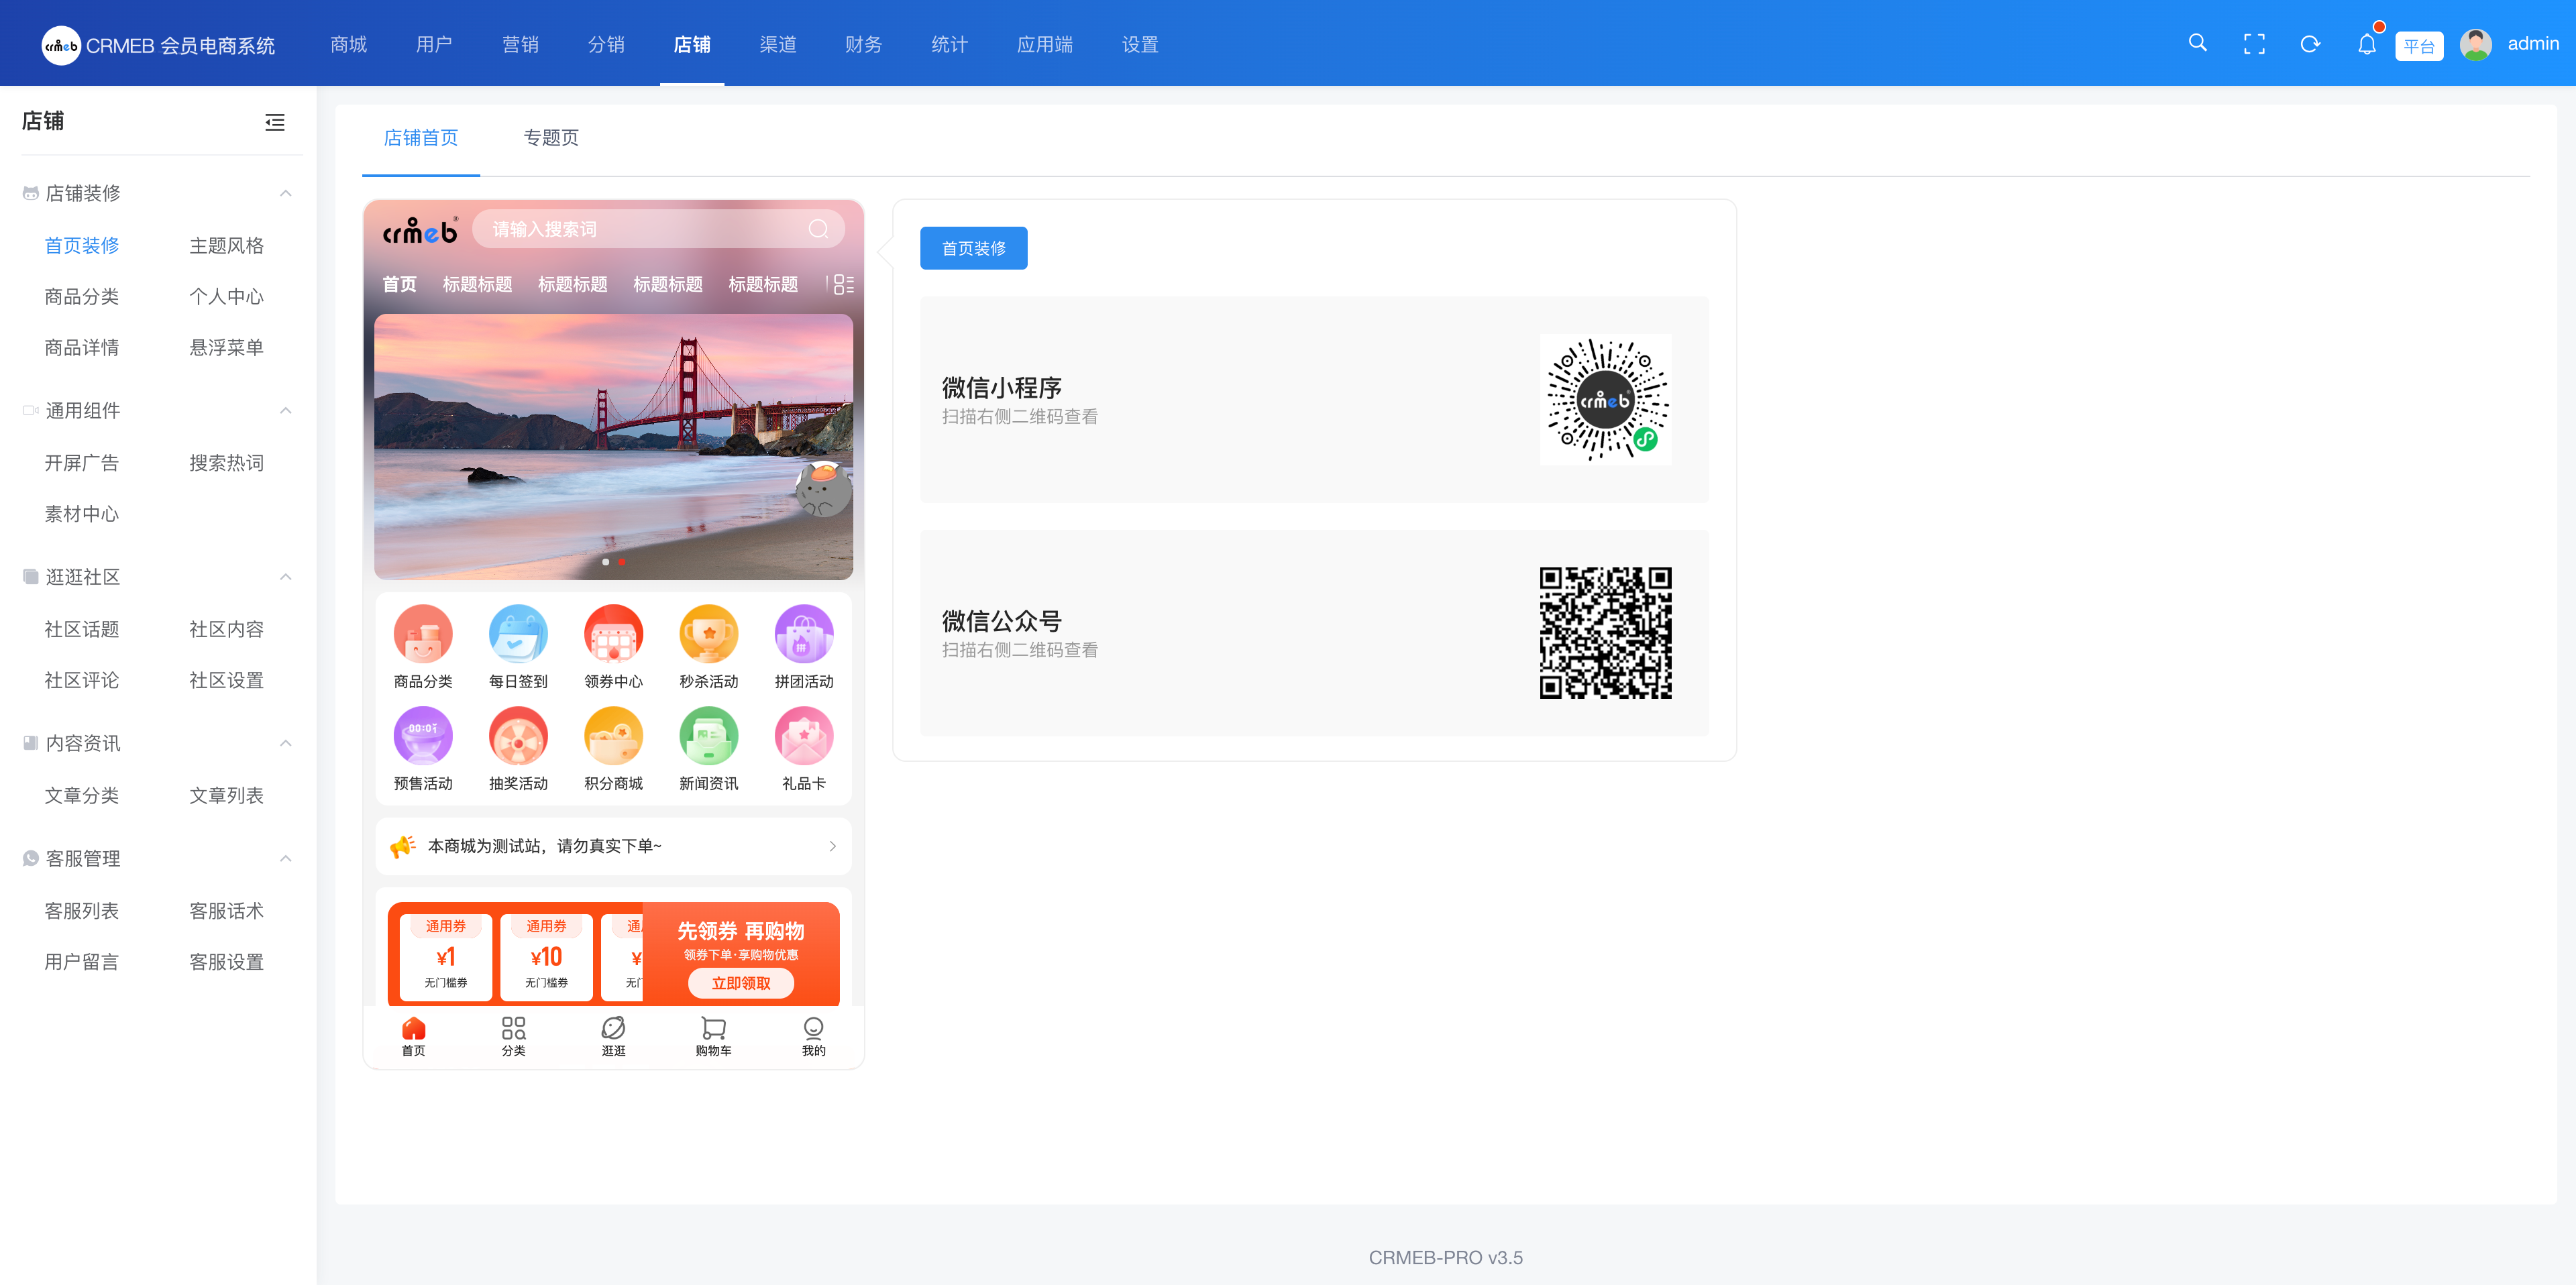The height and width of the screenshot is (1285, 2576).
Task: Click the 分类 icon in bottom nav
Action: tap(513, 1028)
